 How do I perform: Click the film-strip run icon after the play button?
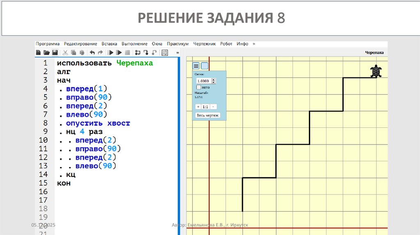(x=119, y=53)
